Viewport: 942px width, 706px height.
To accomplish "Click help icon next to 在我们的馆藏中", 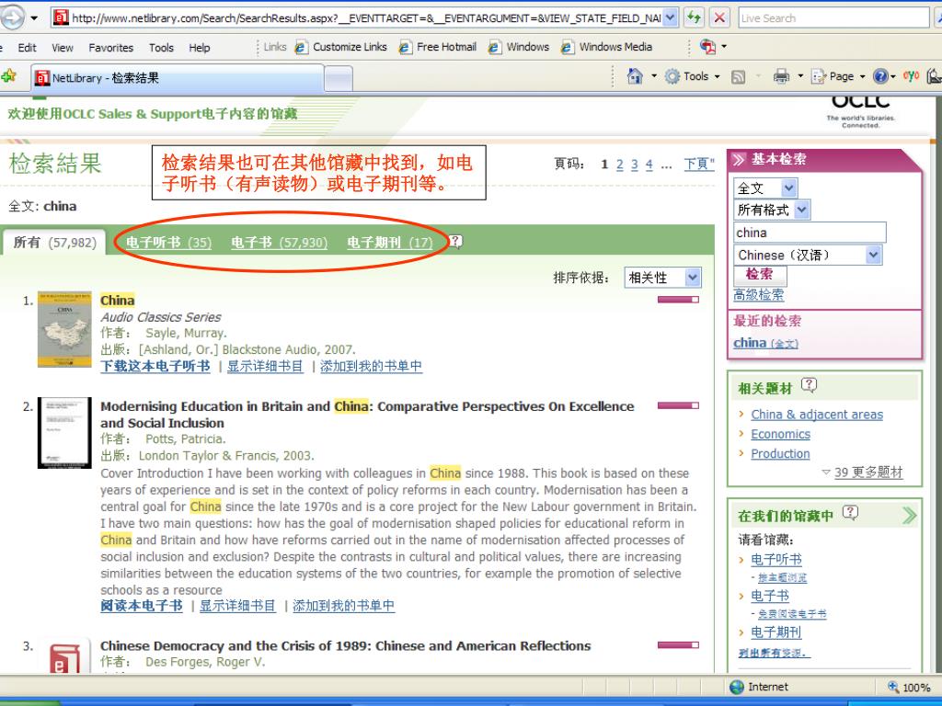I will pyautogui.click(x=850, y=512).
